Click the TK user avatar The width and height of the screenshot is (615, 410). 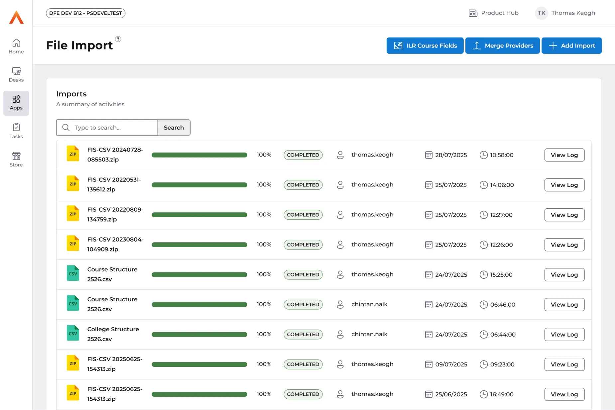tap(541, 13)
